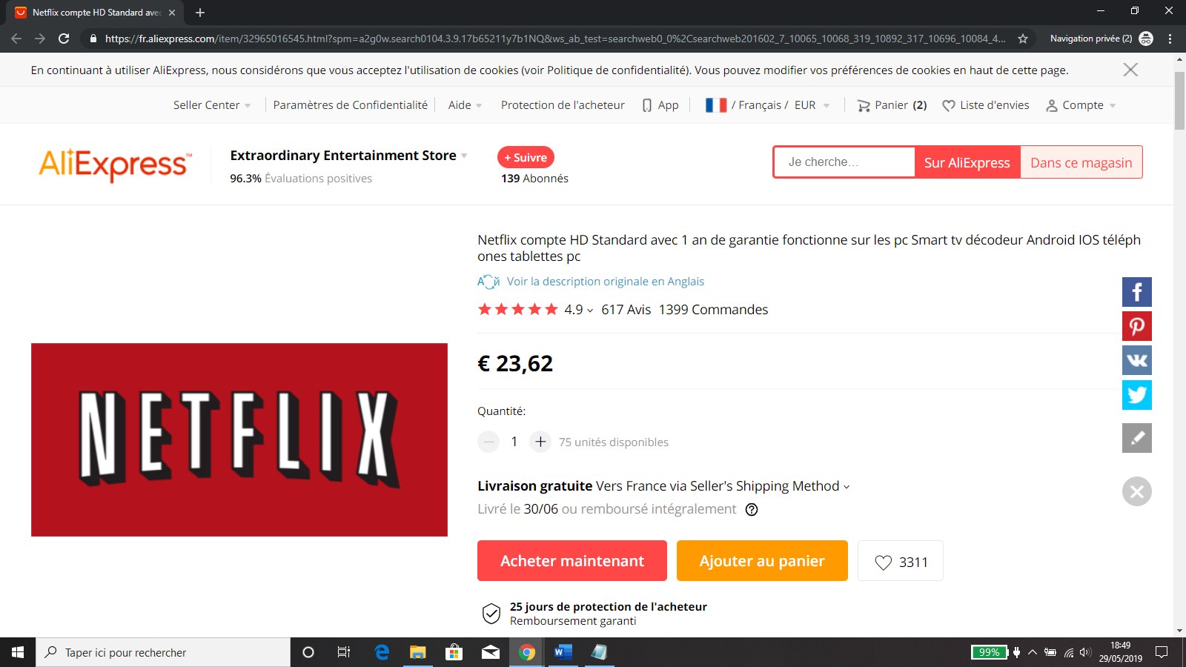
Task: Click the browser address bar URL
Action: [x=554, y=39]
